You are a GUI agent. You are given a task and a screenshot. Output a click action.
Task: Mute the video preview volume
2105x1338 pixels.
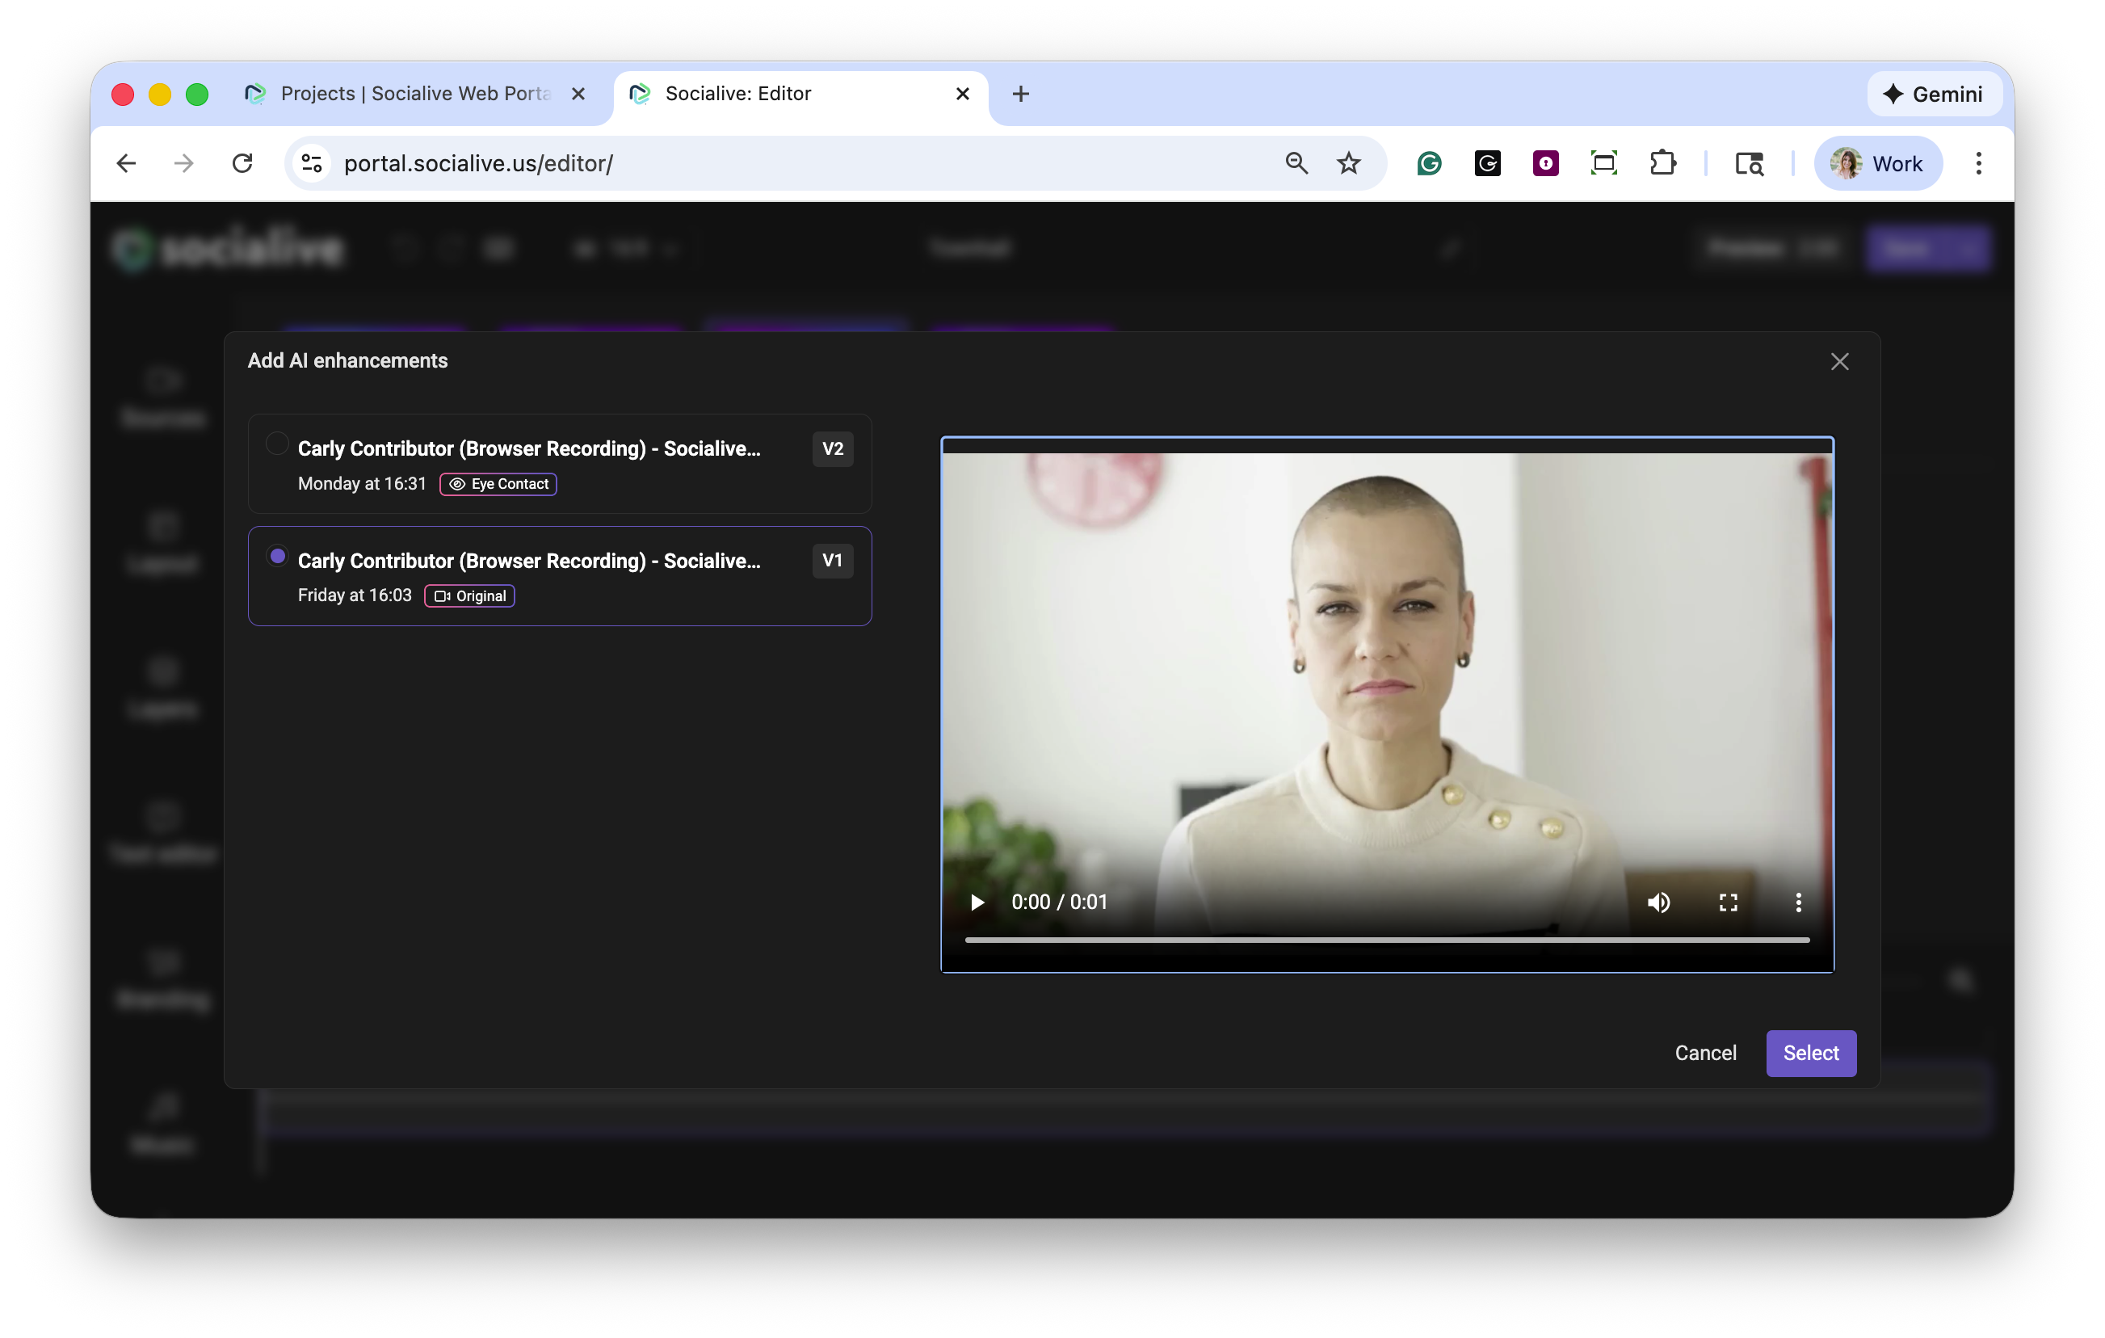(x=1658, y=902)
